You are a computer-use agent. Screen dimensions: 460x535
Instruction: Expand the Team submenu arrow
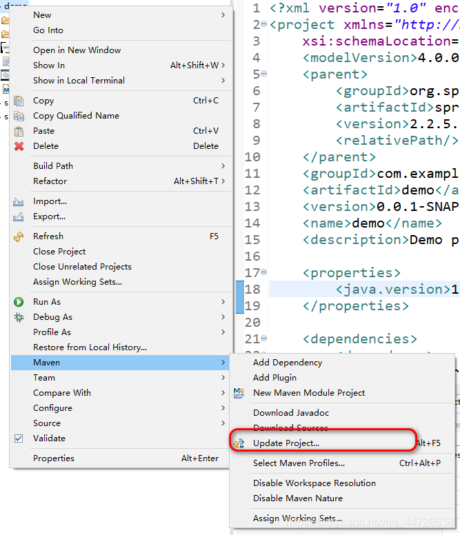pyautogui.click(x=223, y=378)
